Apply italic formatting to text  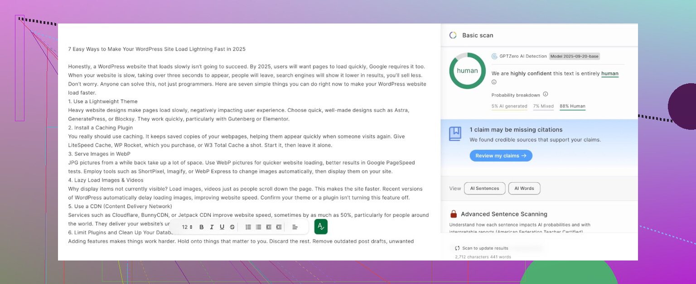point(212,227)
